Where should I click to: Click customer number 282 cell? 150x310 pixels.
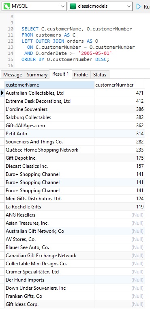[x=120, y=142]
